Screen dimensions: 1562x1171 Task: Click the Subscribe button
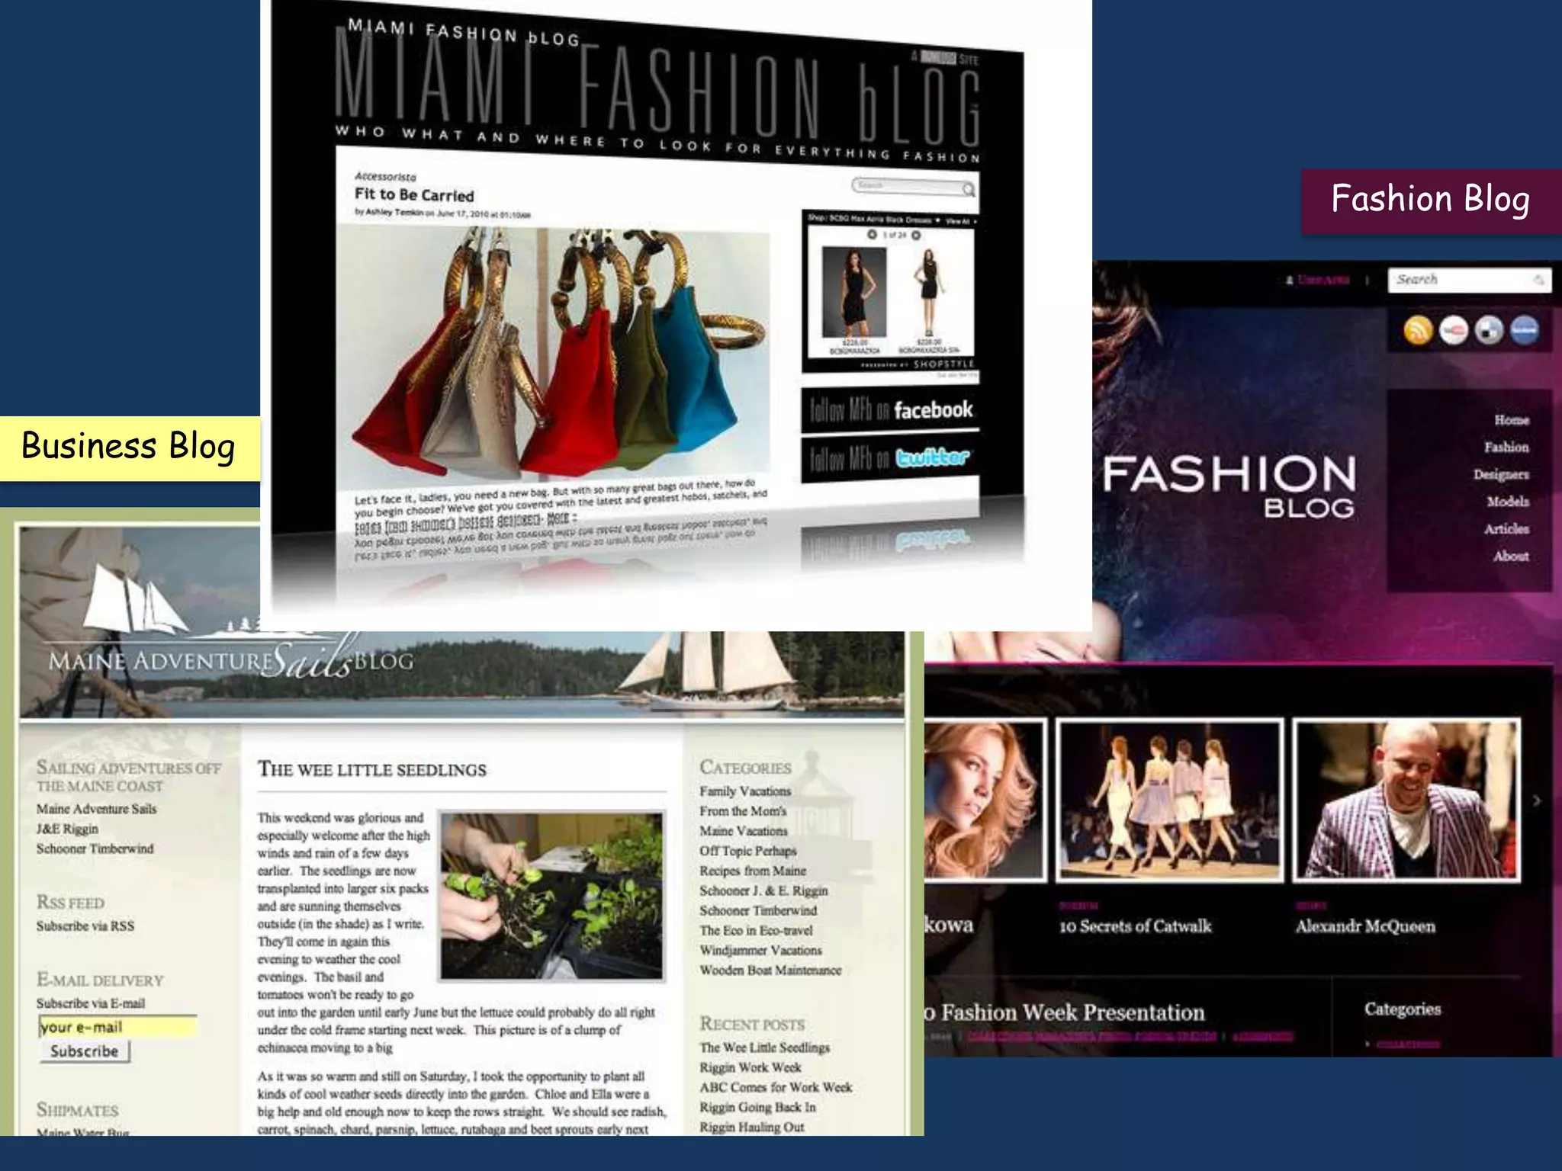pyautogui.click(x=85, y=1051)
